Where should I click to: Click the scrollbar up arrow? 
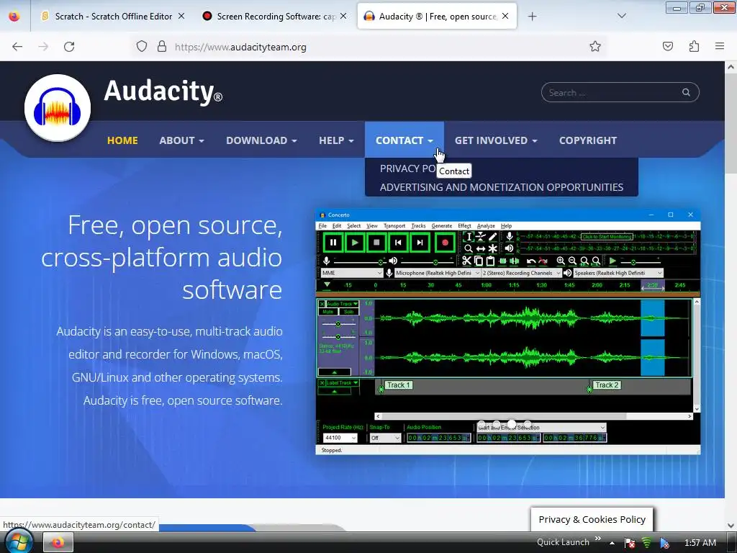[731, 67]
